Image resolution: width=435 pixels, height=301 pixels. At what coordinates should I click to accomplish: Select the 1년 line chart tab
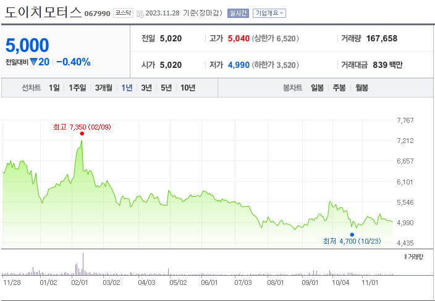[127, 88]
